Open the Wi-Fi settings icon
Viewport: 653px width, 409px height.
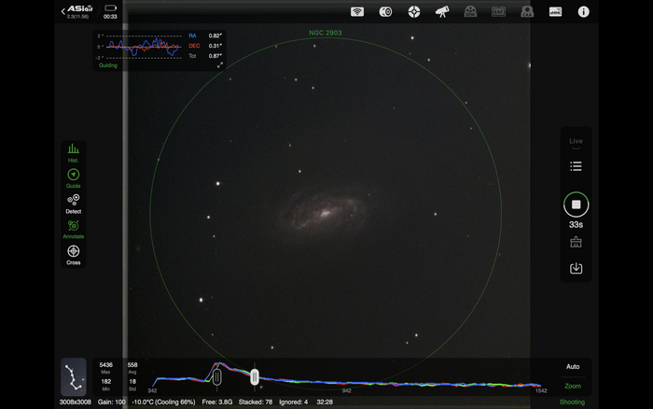point(357,12)
